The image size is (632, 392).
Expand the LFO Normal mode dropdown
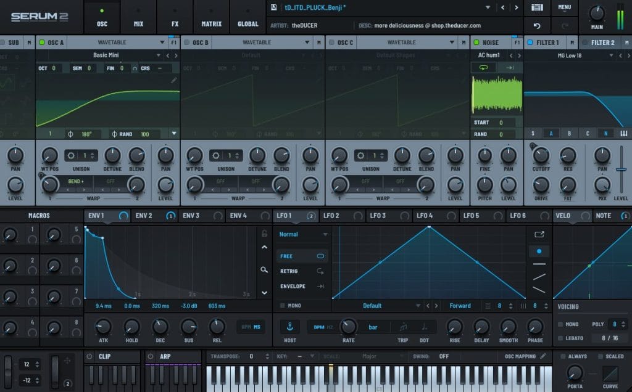click(325, 234)
